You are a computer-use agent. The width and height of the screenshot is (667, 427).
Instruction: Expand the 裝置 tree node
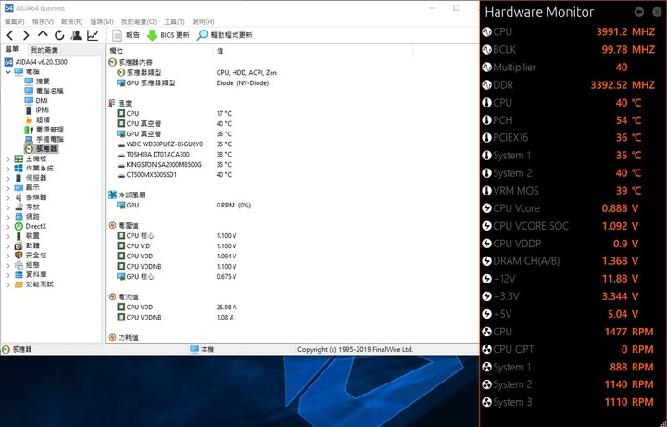pyautogui.click(x=8, y=236)
